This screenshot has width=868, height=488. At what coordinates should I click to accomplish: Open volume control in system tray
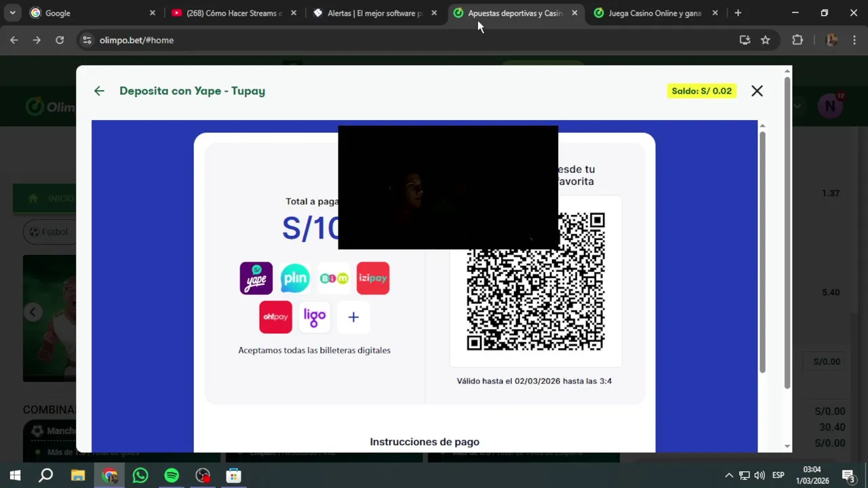(759, 475)
